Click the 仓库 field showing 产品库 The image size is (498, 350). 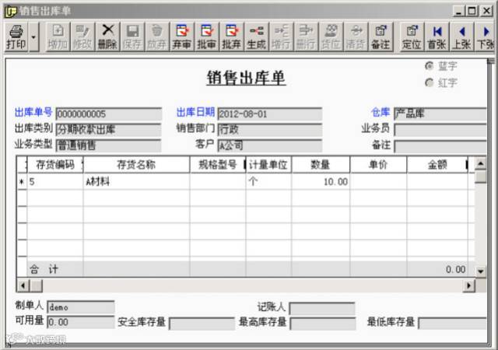[x=440, y=114]
